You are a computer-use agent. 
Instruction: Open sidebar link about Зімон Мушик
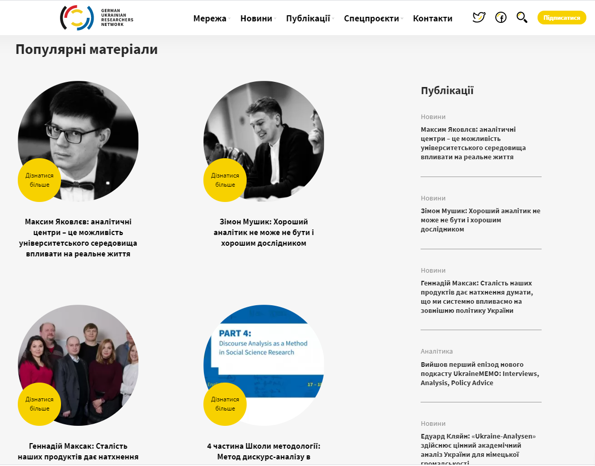pos(481,220)
